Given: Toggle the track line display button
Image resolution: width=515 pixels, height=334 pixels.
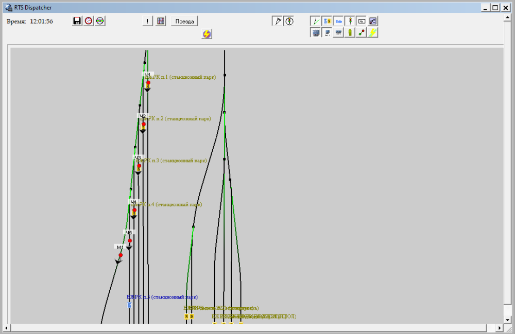Looking at the screenshot, I should tap(316, 21).
